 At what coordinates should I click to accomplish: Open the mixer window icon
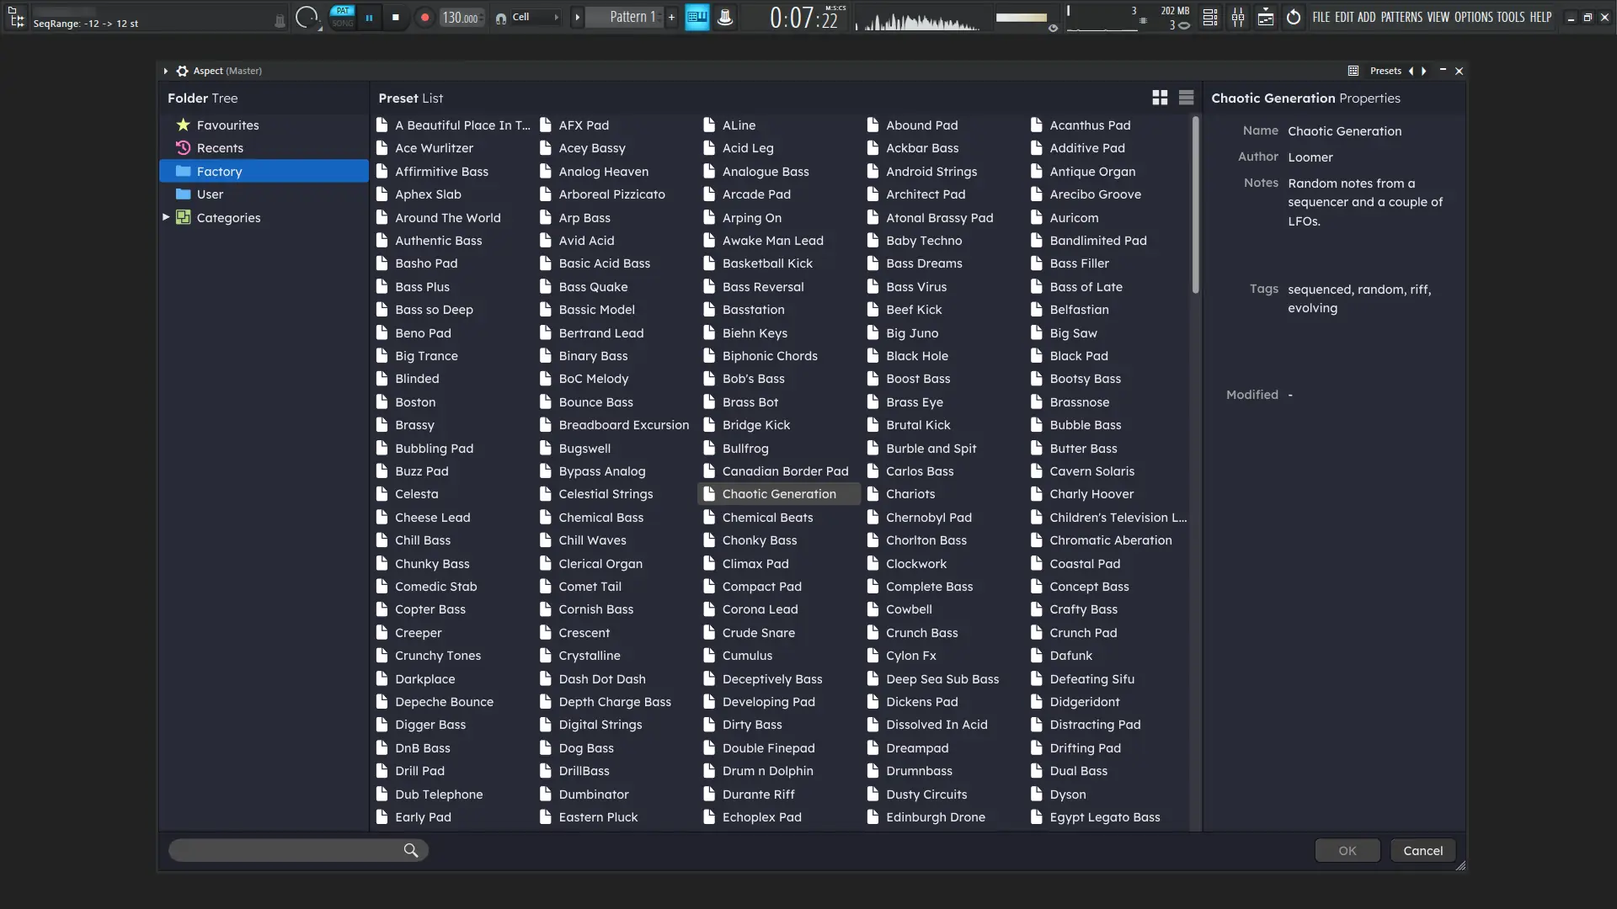coord(1238,18)
